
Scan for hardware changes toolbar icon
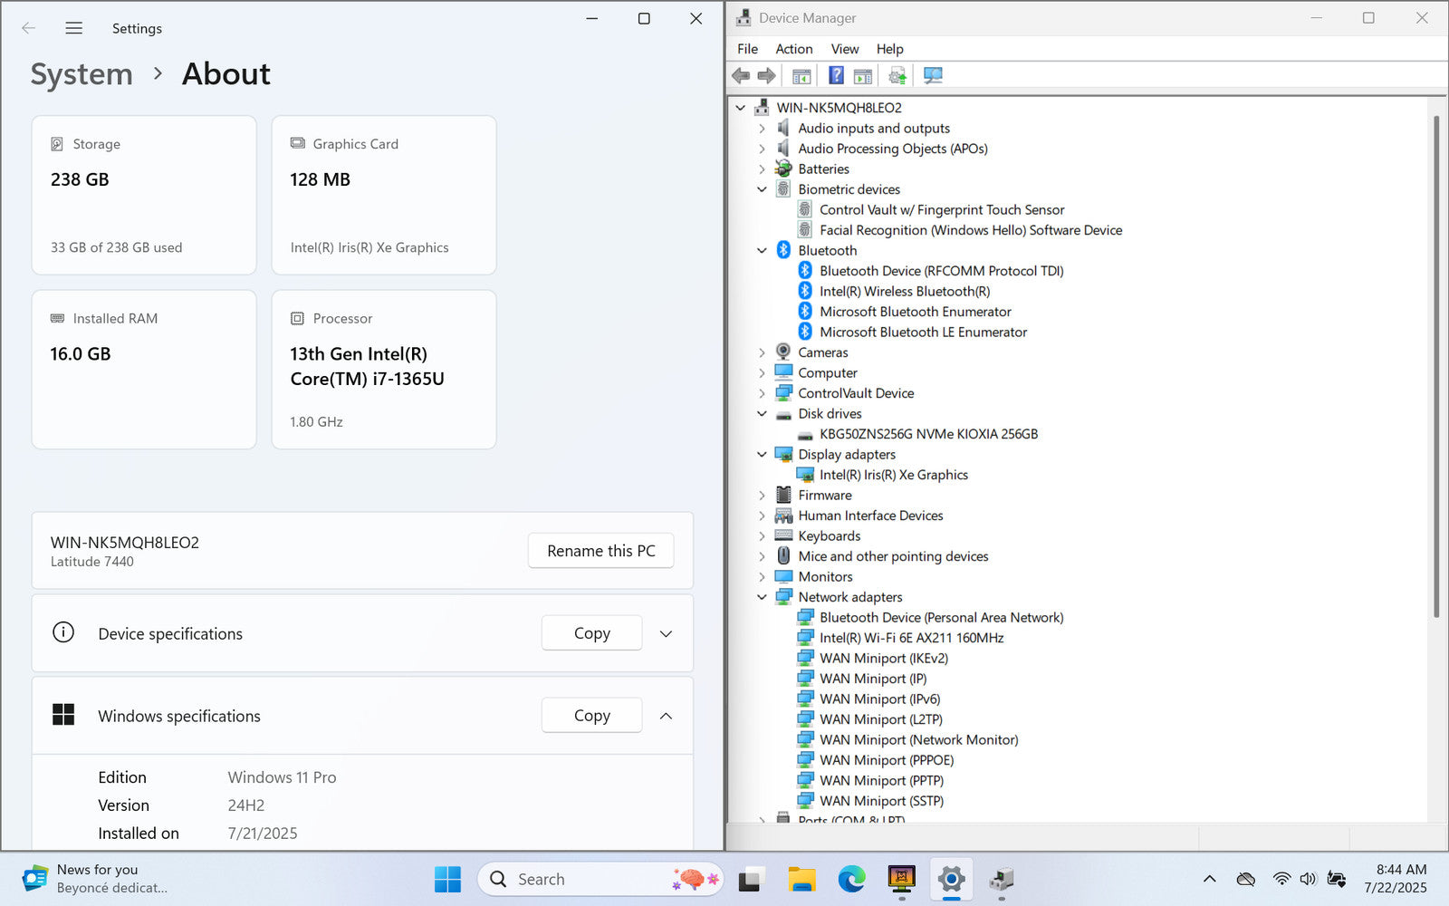click(x=933, y=75)
